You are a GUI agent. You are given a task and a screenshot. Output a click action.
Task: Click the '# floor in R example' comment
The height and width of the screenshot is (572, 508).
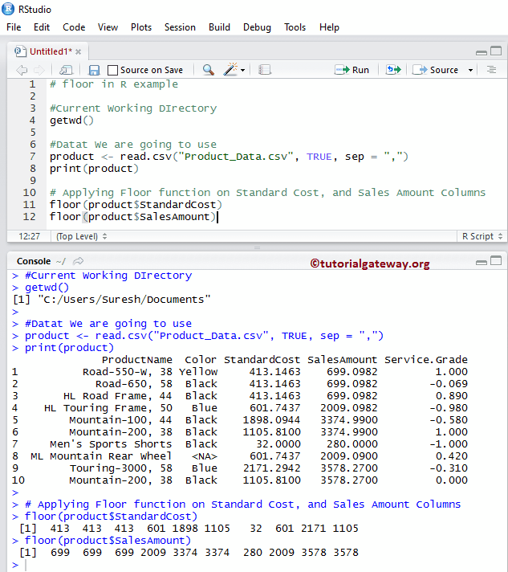coord(114,84)
